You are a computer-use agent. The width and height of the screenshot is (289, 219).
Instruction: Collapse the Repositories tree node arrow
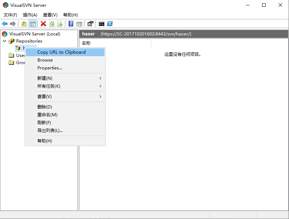click(x=5, y=41)
